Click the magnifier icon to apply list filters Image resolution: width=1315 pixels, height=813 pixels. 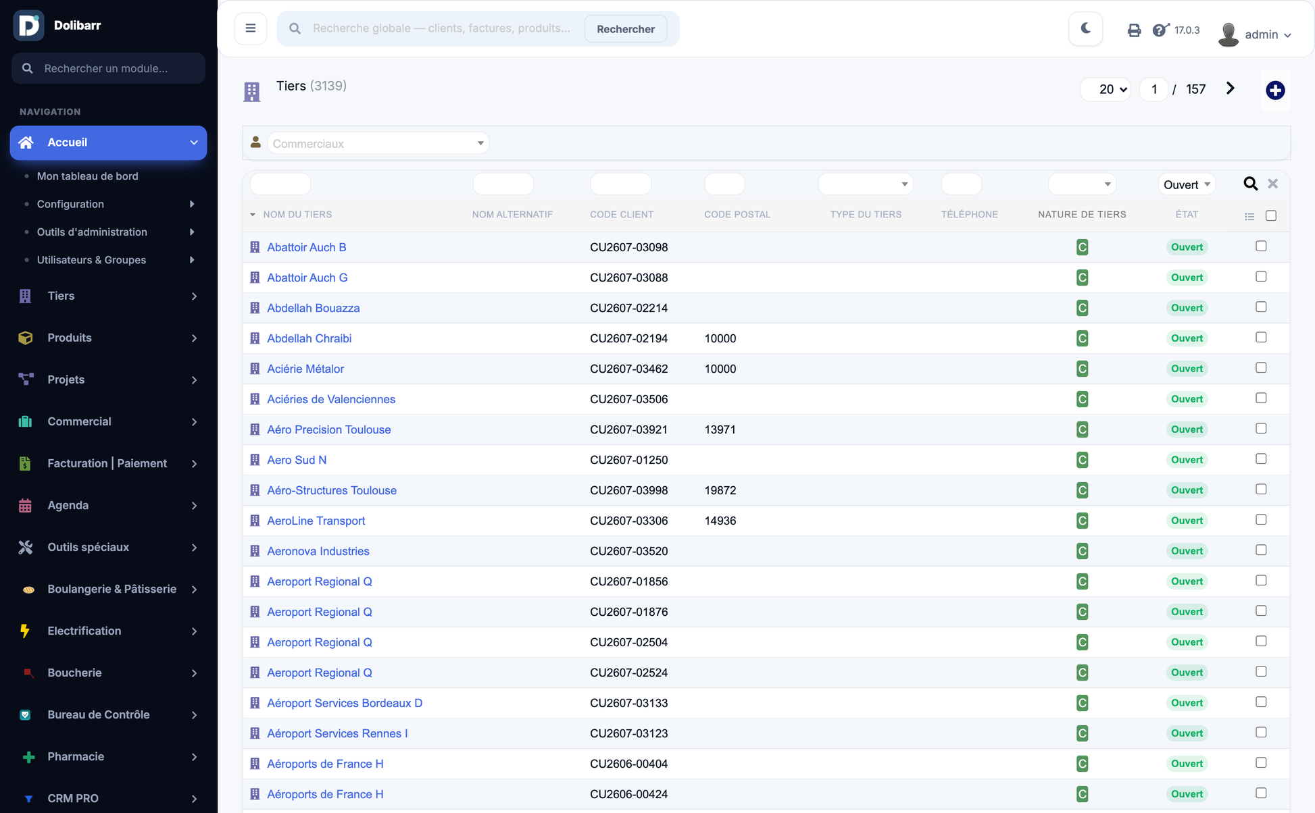[1251, 184]
